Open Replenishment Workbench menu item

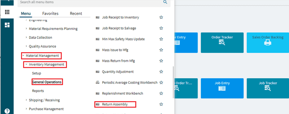coord(123,93)
